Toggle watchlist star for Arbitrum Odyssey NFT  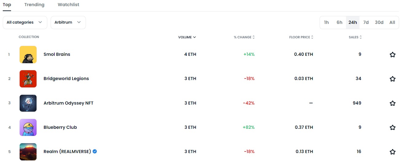click(392, 103)
